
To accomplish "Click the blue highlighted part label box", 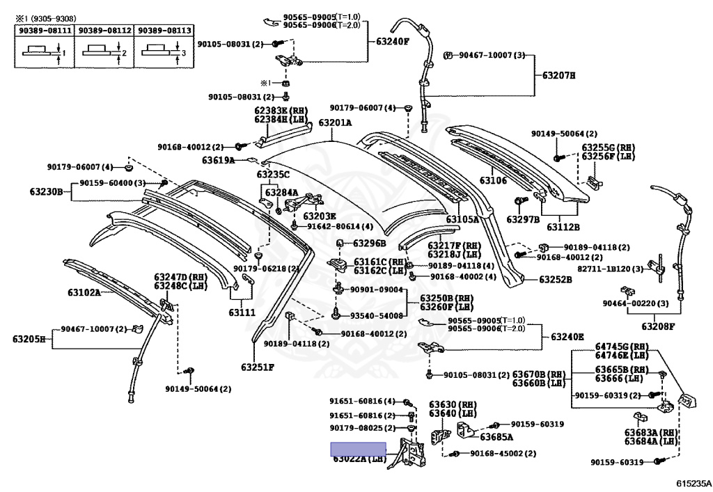I will [358, 449].
